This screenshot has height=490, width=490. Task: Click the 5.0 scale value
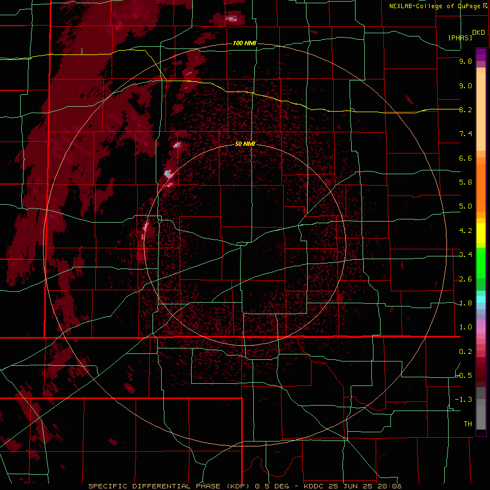click(x=465, y=206)
